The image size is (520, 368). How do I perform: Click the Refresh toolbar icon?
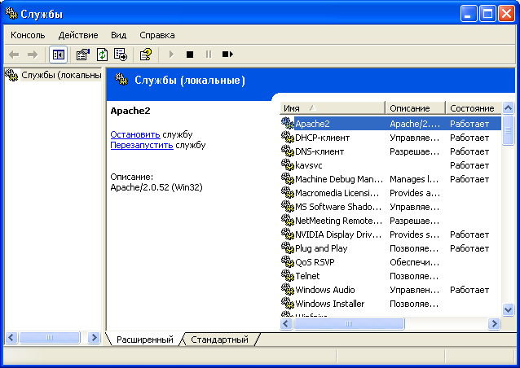pyautogui.click(x=102, y=55)
